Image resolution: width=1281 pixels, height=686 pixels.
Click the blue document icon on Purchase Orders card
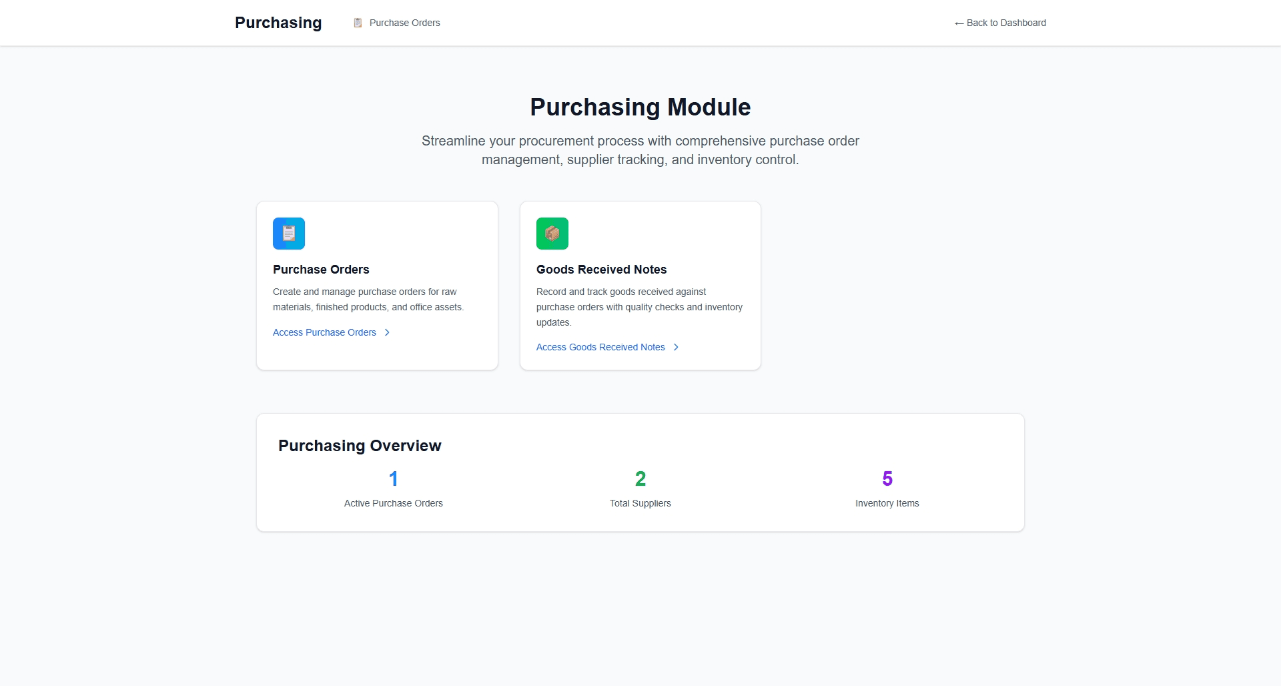(288, 234)
